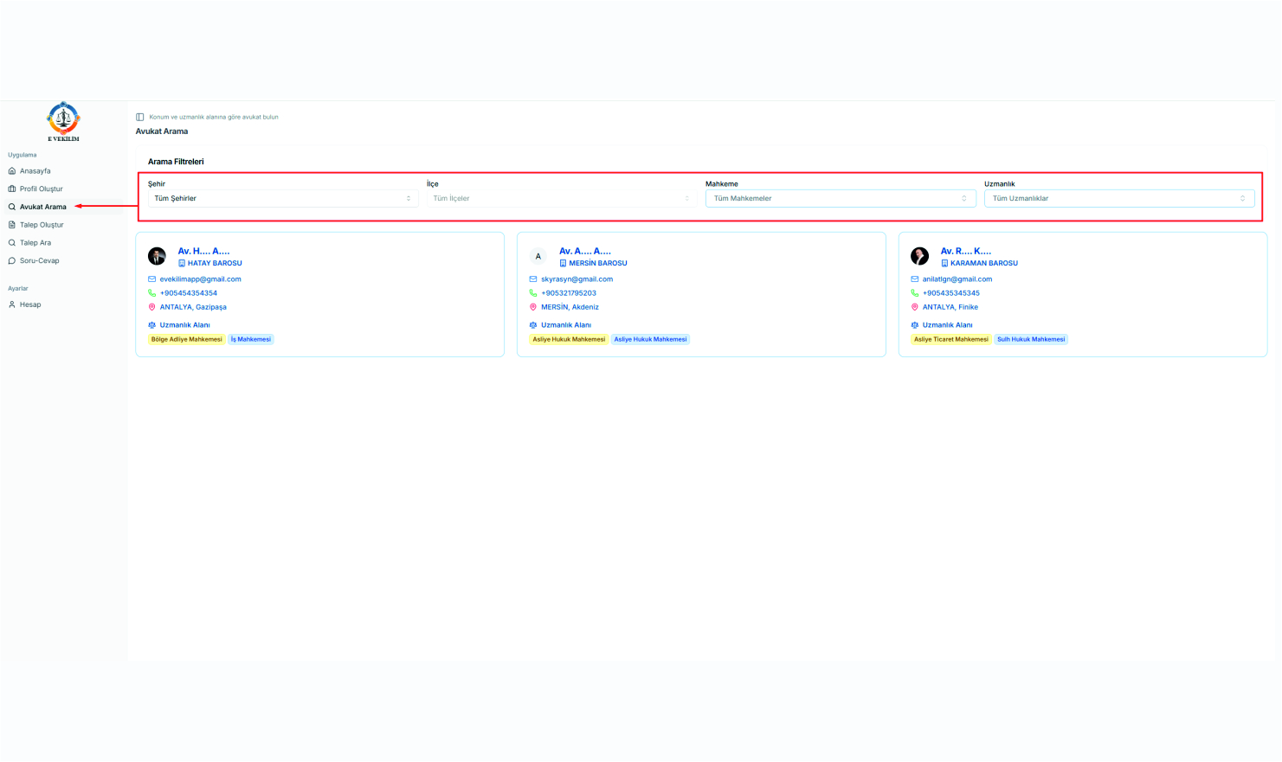Open Soru-Cevap from the sidebar
Viewport: 1282px width, 762px height.
[39, 260]
